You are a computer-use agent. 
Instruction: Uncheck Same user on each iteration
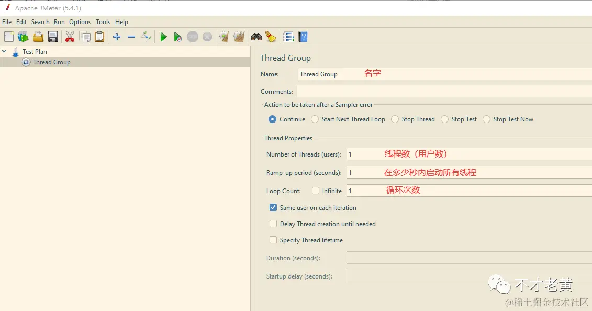[273, 207]
